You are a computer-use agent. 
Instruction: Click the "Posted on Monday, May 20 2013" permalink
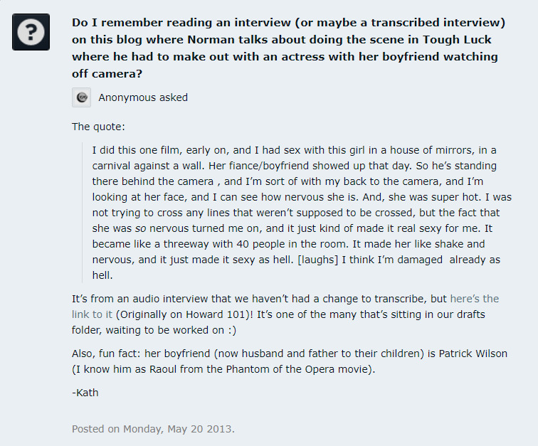tap(153, 429)
